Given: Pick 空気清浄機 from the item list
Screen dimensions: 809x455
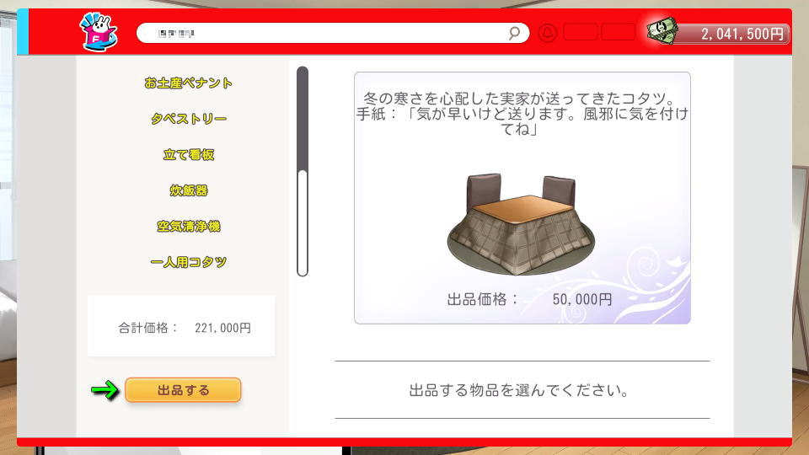Looking at the screenshot, I should point(188,226).
